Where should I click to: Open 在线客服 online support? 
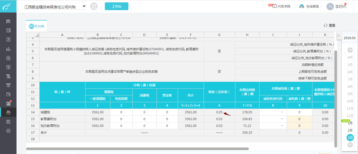[x=312, y=6]
